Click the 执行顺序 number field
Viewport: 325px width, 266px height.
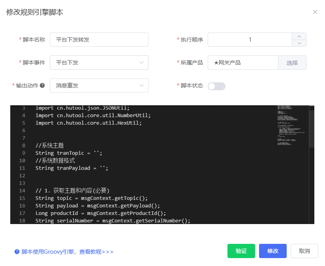click(250, 40)
